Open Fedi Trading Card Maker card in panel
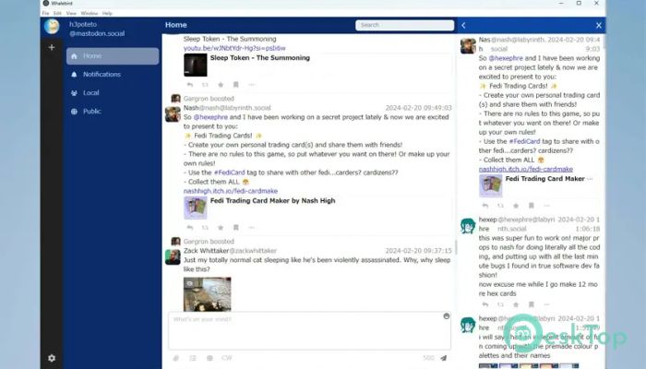646x369 pixels. click(x=539, y=185)
